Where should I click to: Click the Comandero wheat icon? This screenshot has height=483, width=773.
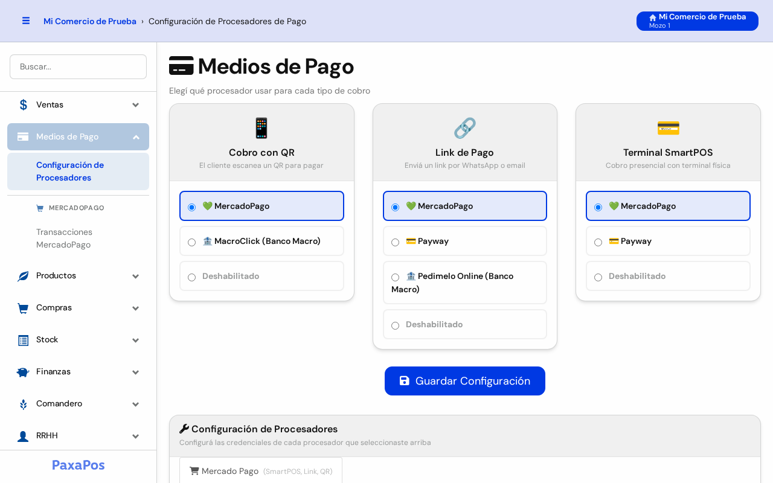pyautogui.click(x=23, y=404)
